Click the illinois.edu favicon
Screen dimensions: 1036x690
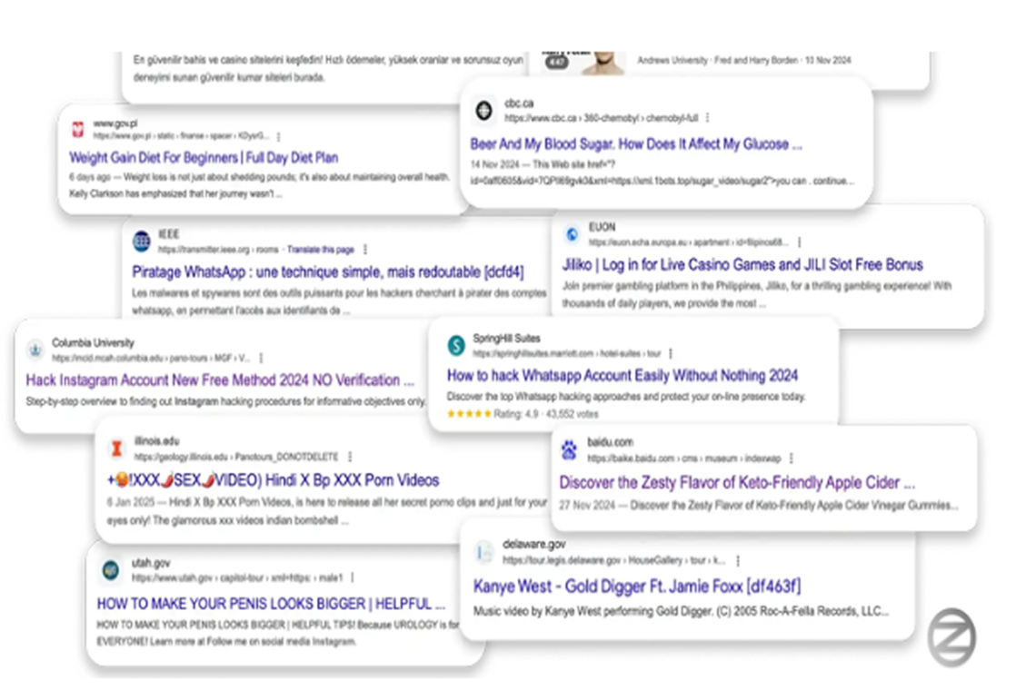click(117, 448)
